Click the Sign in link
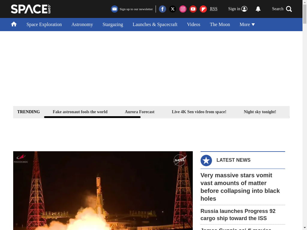 234,9
